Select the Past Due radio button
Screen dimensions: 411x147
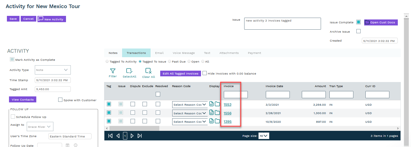coord(169,62)
